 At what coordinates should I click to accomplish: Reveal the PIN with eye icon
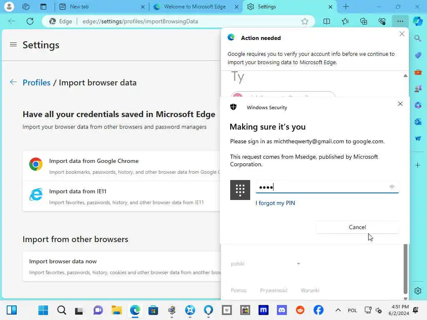(392, 187)
